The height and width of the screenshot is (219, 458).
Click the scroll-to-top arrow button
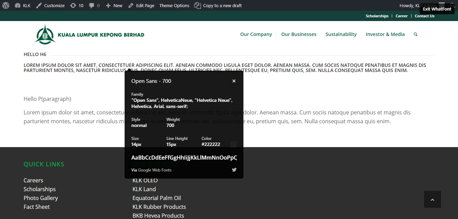tap(433, 199)
